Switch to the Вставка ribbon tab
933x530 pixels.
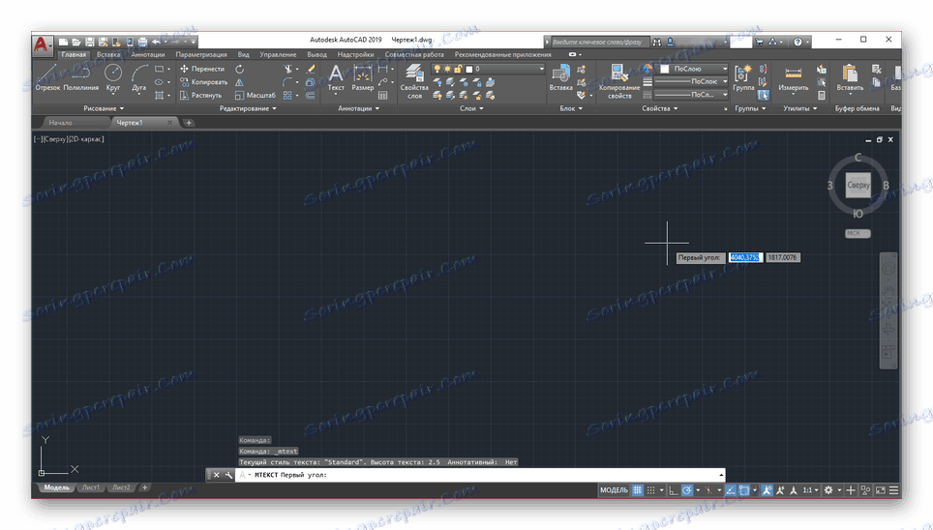108,55
